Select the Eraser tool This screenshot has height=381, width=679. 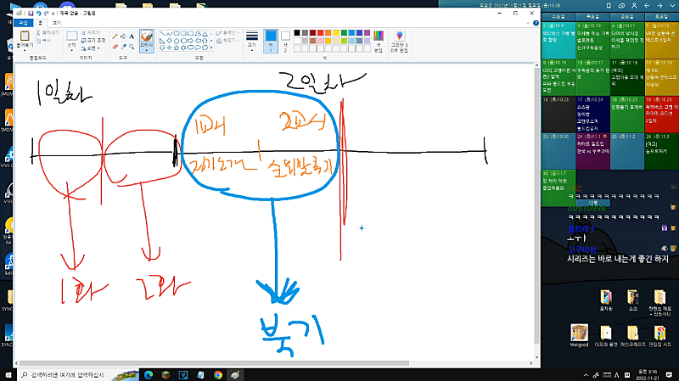[x=115, y=47]
